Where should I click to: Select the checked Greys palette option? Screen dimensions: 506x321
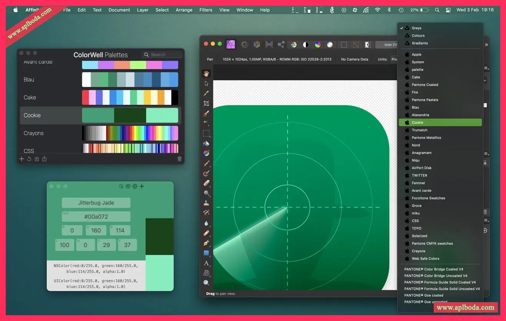click(x=416, y=28)
